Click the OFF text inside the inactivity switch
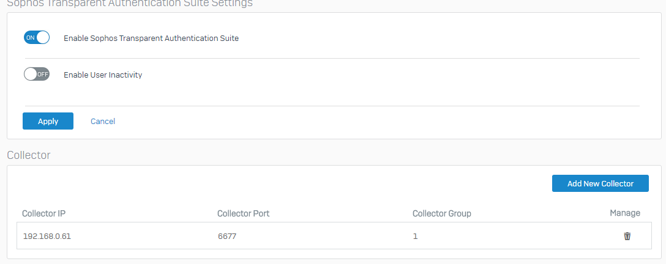Viewport: 666px width, 264px height. point(43,75)
